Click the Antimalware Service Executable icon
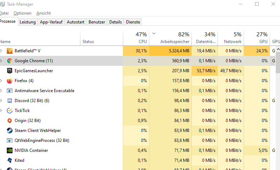The height and width of the screenshot is (170, 280). coord(9,91)
